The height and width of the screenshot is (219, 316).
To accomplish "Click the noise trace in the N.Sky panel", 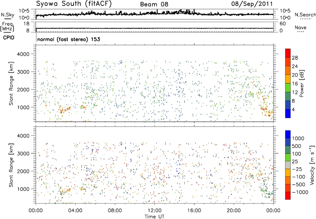I will (154, 14).
